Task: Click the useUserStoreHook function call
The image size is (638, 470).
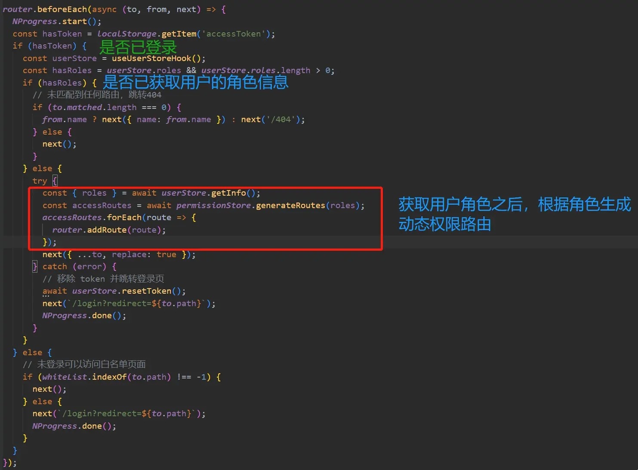Action: point(151,58)
